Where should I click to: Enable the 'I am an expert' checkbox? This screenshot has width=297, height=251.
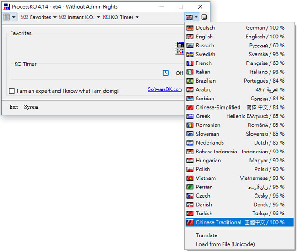11,91
